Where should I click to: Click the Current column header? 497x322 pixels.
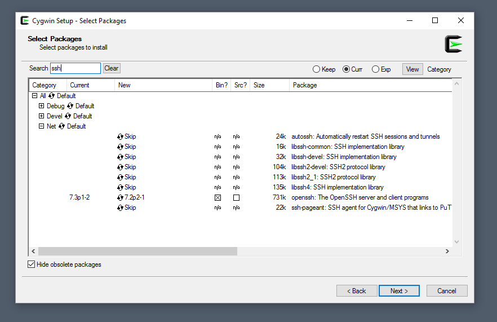[91, 85]
